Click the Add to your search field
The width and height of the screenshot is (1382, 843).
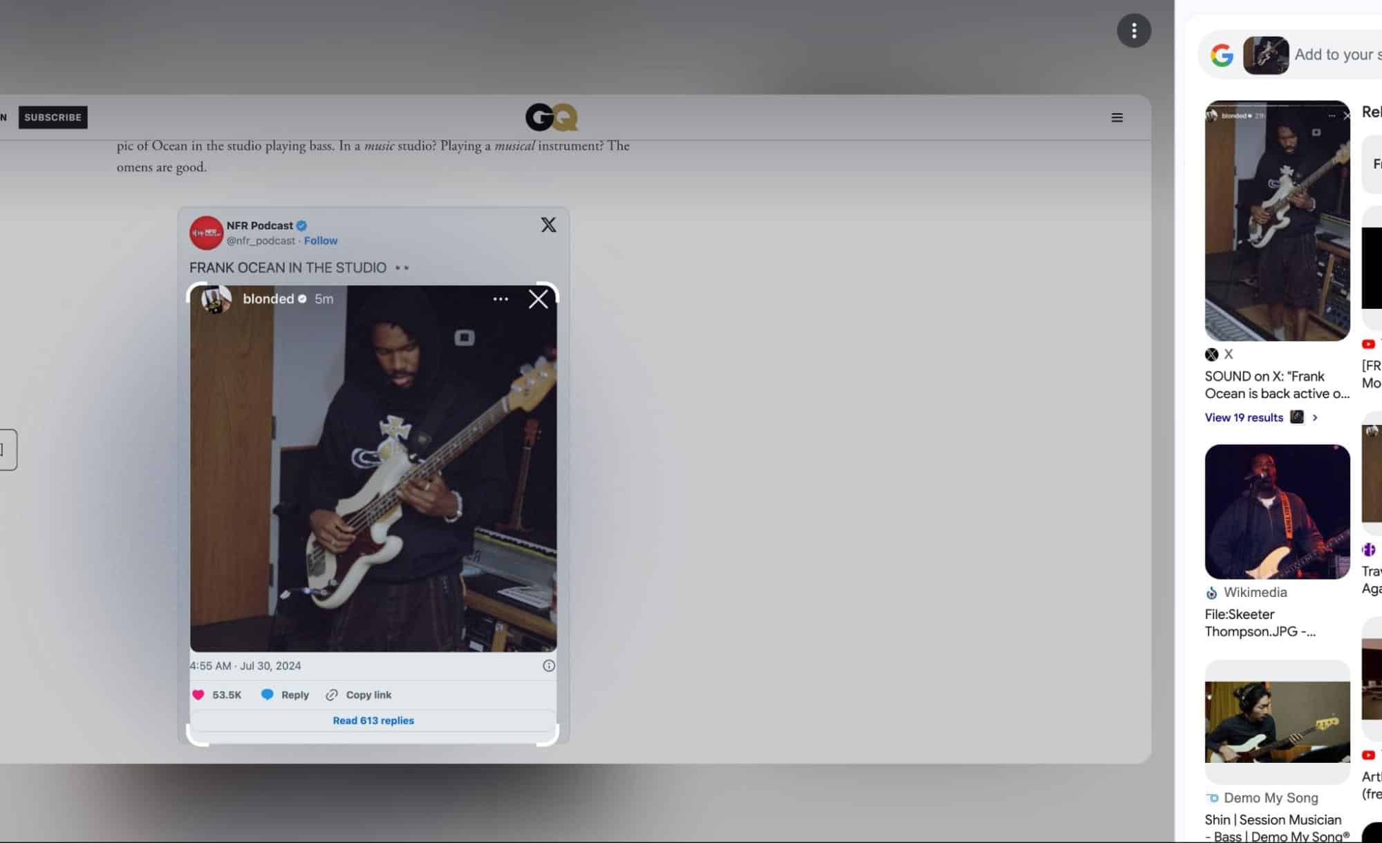1337,55
